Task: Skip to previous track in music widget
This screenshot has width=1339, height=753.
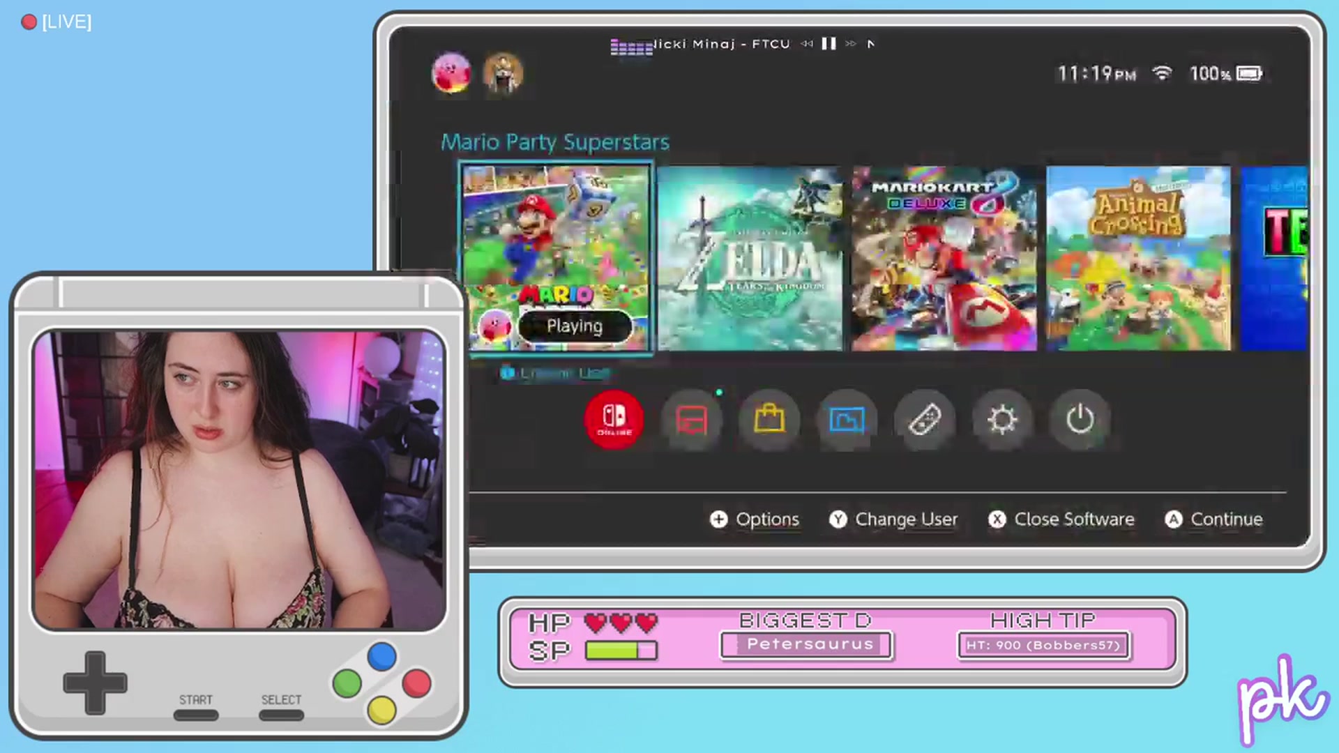Action: point(807,43)
